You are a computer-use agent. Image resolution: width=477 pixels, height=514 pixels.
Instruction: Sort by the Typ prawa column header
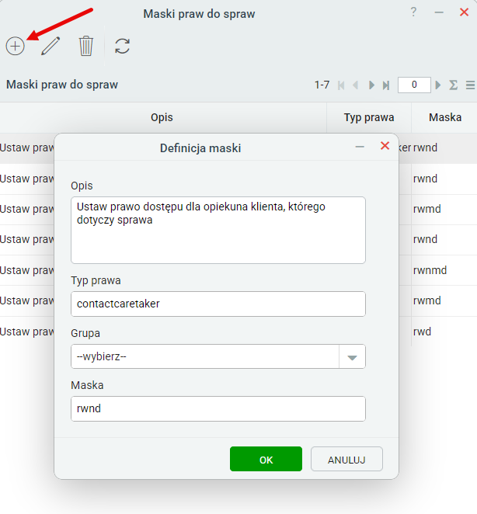click(x=369, y=117)
